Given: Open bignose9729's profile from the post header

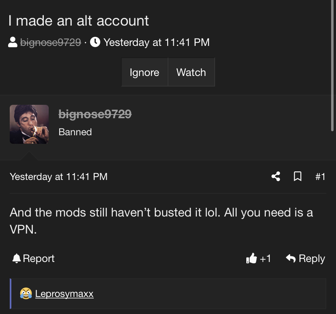Looking at the screenshot, I should [x=95, y=114].
